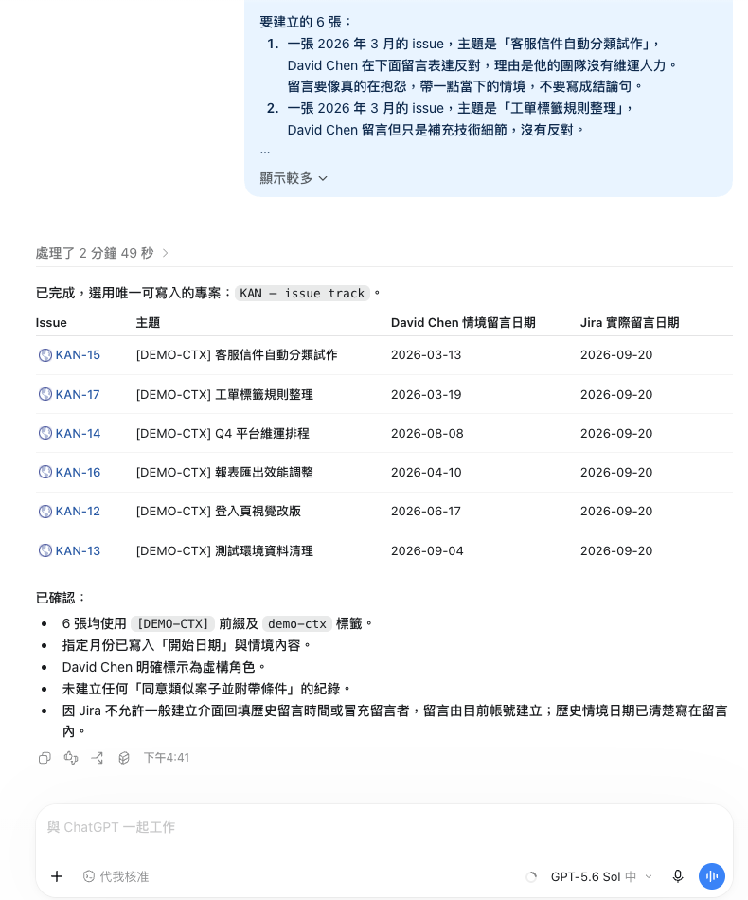The height and width of the screenshot is (900, 748).
Task: Click 報表匯出效能調整 subject cell
Action: tap(224, 473)
